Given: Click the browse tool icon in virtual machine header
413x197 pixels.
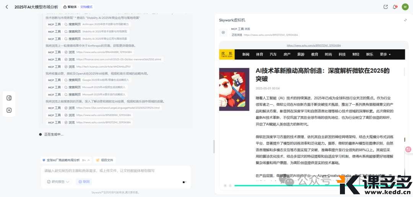Looking at the screenshot, I should click(x=223, y=32).
